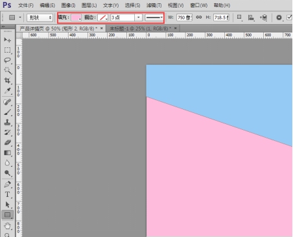Open the 帮助(H) menu
293x237 pixels.
[x=222, y=5]
